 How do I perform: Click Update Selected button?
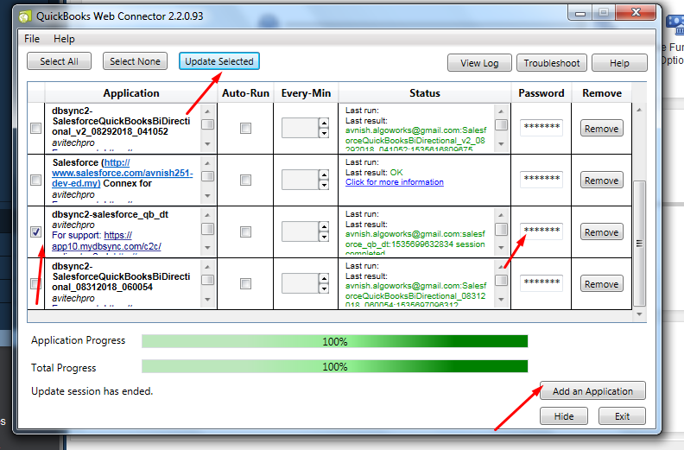219,61
